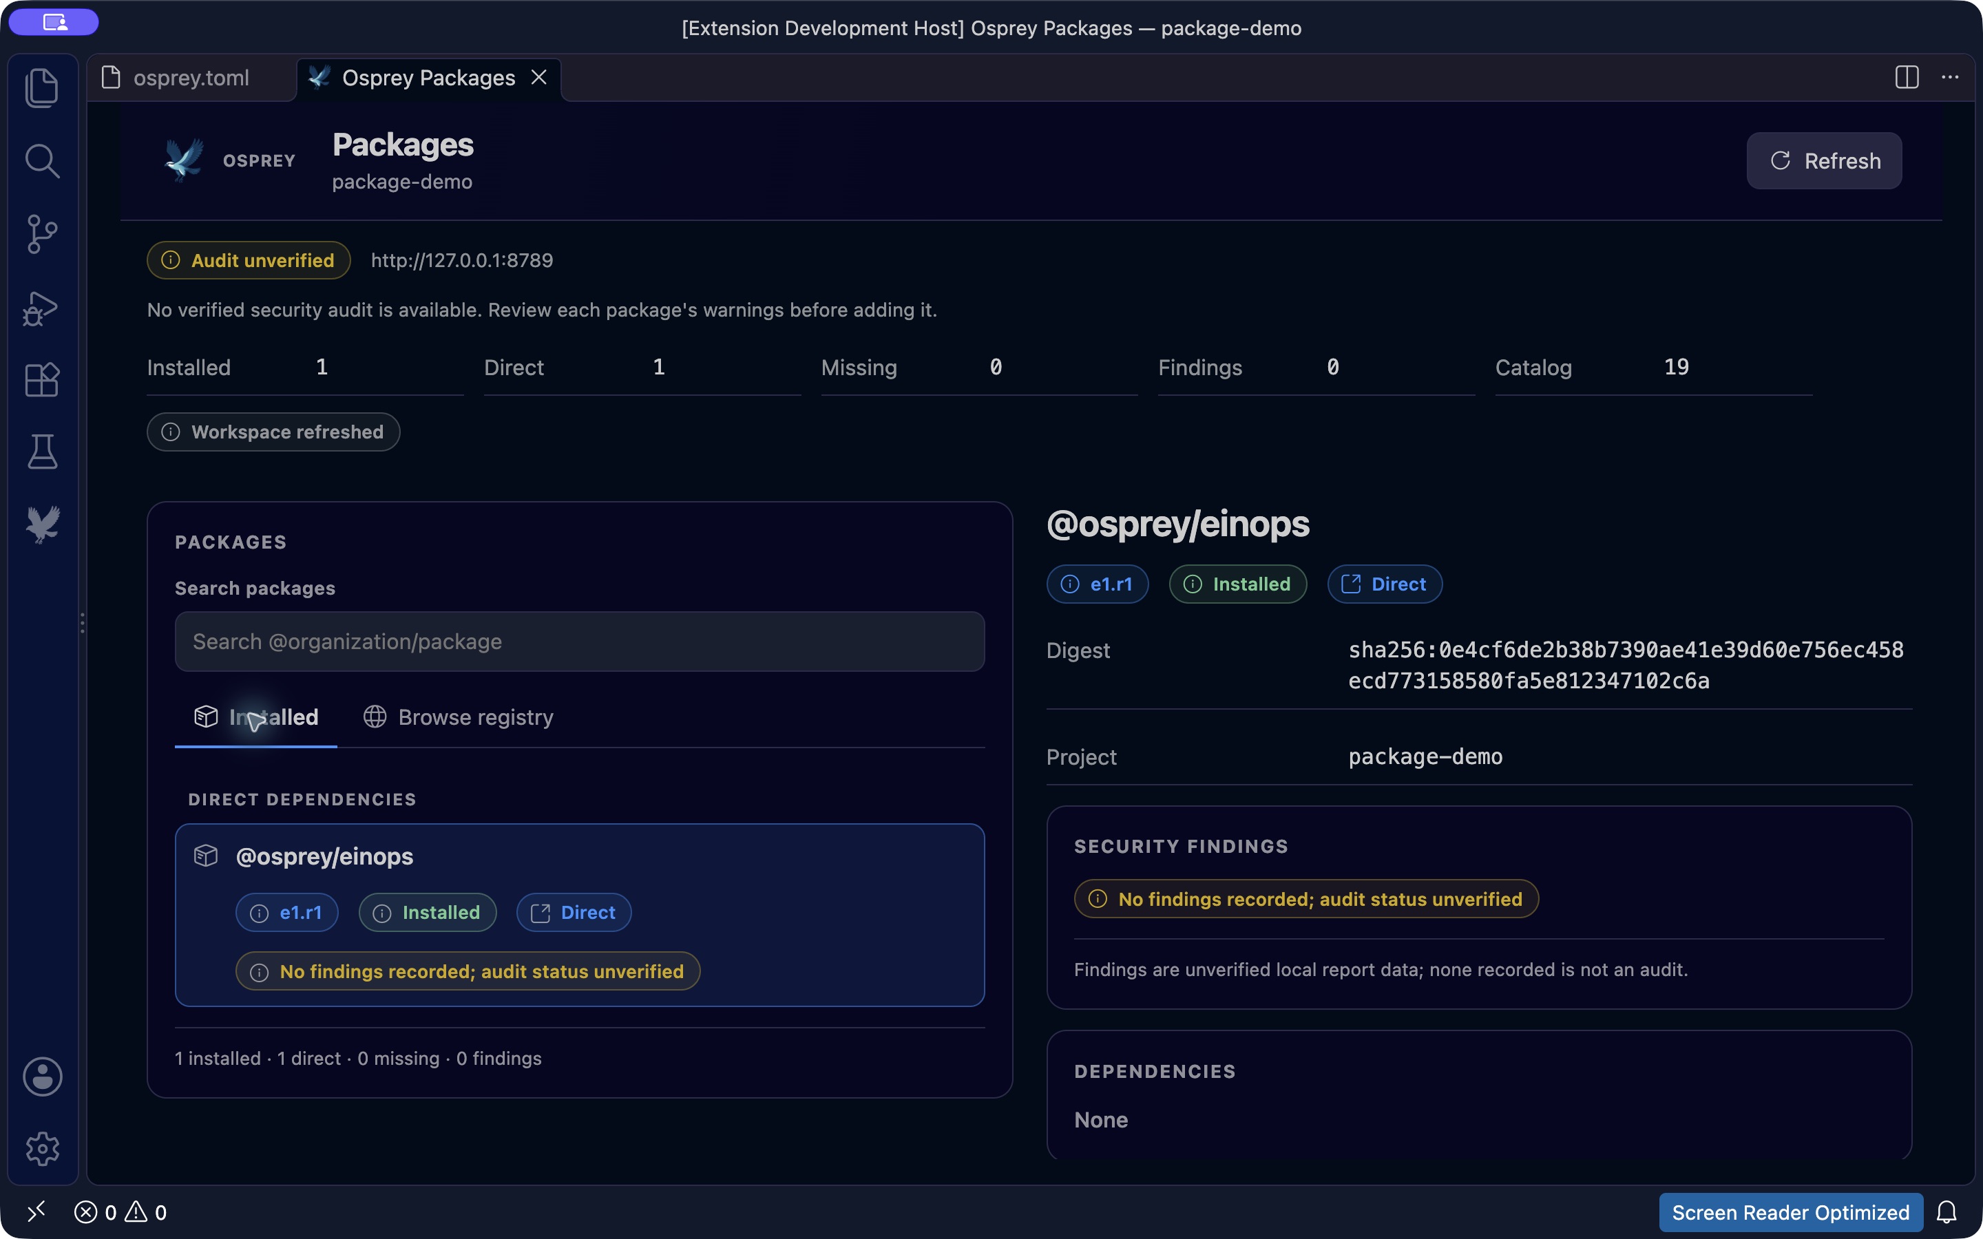Open the Source Control view
1983x1239 pixels.
pyautogui.click(x=42, y=234)
